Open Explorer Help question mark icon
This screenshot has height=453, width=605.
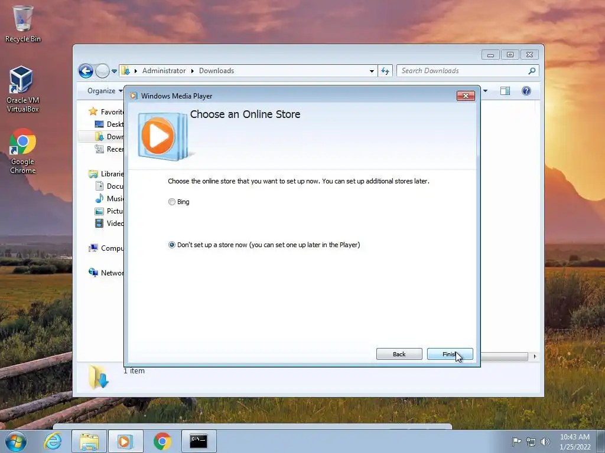[x=526, y=91]
